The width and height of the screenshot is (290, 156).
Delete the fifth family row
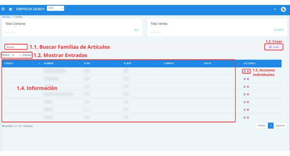click(248, 102)
